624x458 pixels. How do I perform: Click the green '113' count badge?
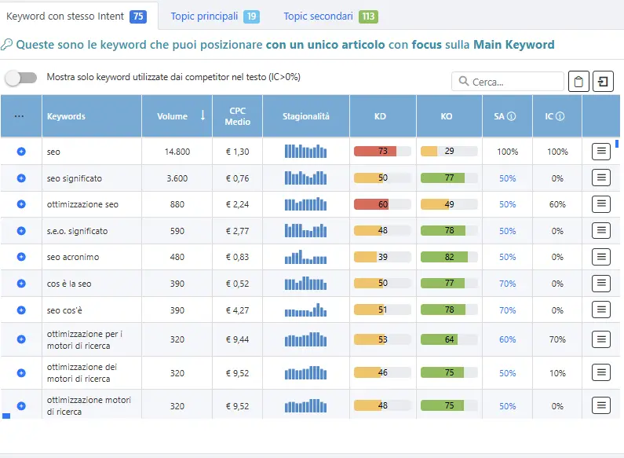click(x=368, y=16)
